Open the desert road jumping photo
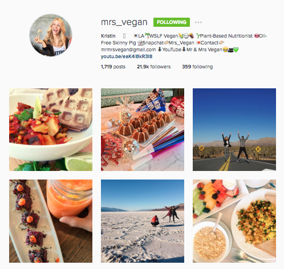The height and width of the screenshot is (269, 284). point(234,129)
